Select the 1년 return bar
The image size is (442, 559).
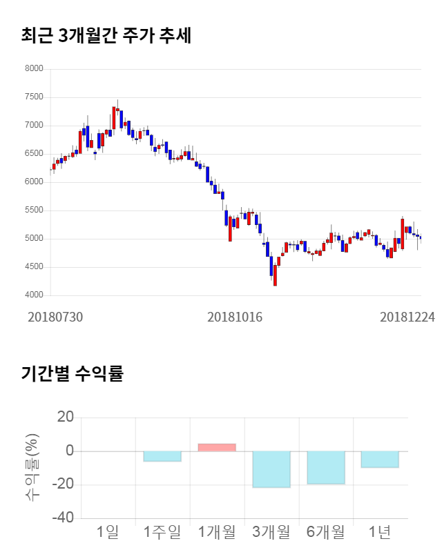380,459
